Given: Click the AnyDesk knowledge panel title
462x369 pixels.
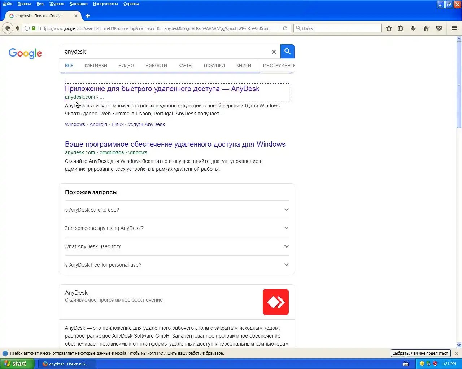Looking at the screenshot, I should (77, 293).
